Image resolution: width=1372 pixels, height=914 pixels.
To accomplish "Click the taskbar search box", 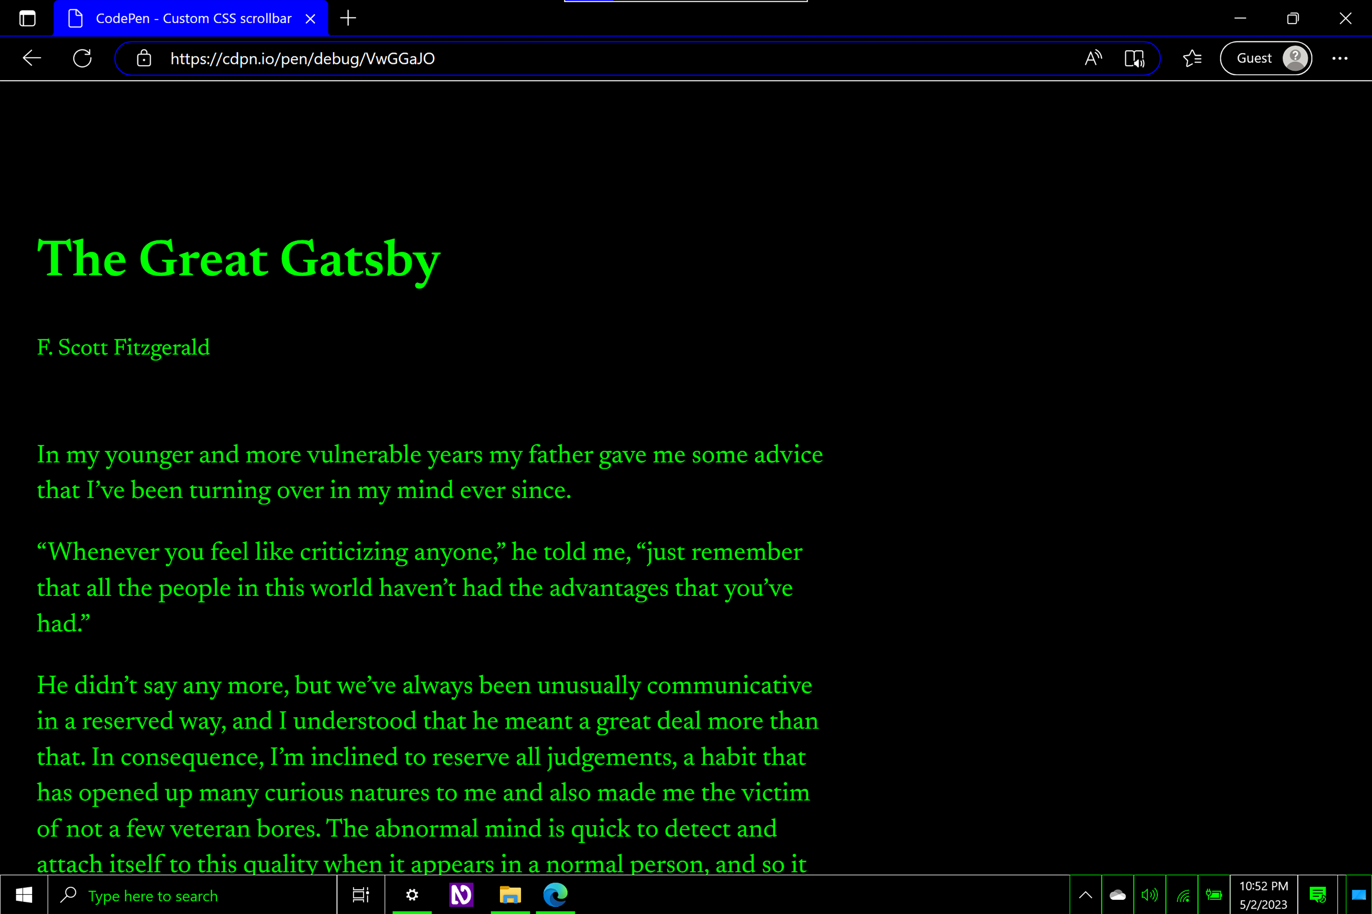I will [192, 895].
